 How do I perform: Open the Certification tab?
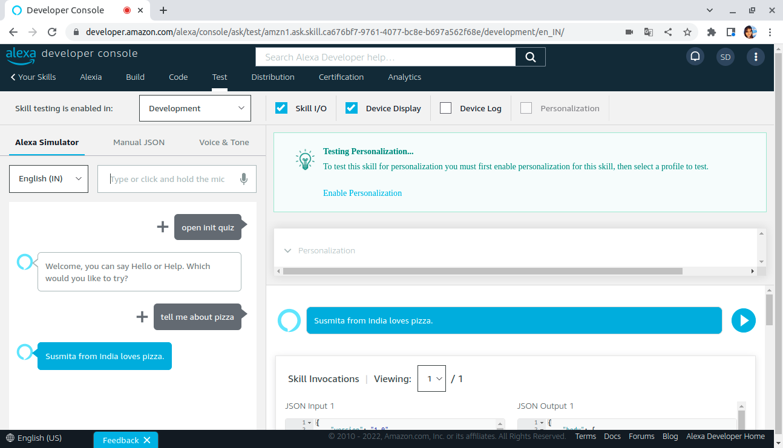(341, 77)
